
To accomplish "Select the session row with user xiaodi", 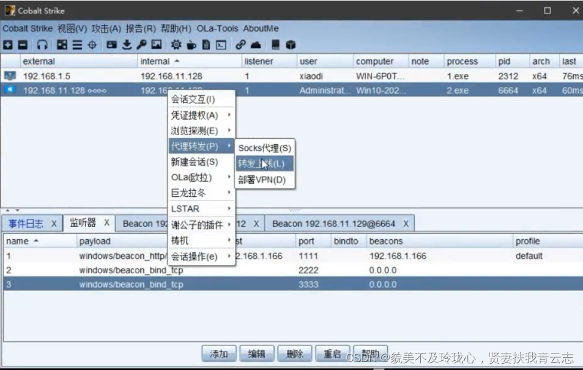I will click(291, 76).
